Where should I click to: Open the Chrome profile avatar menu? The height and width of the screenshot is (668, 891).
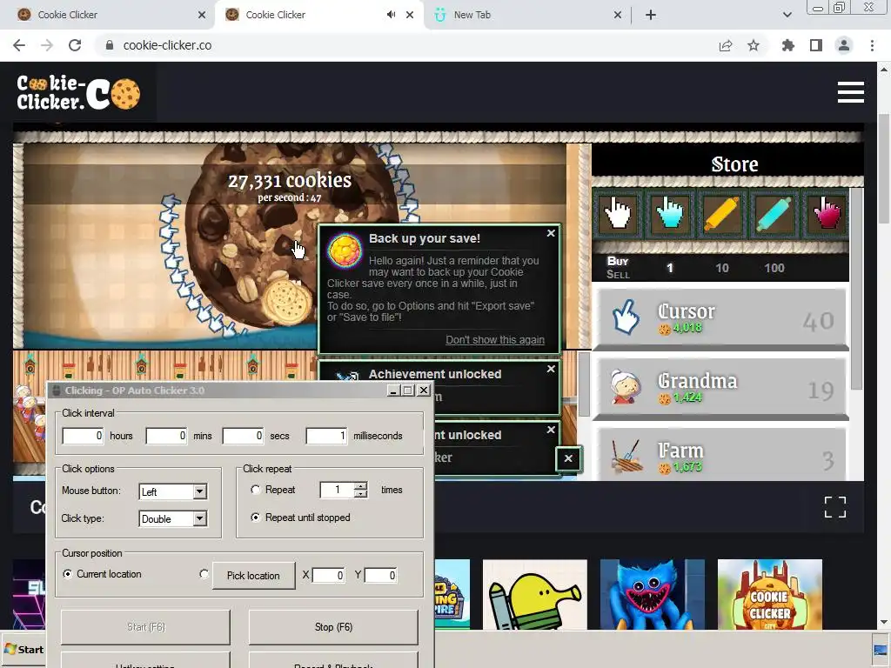click(844, 45)
